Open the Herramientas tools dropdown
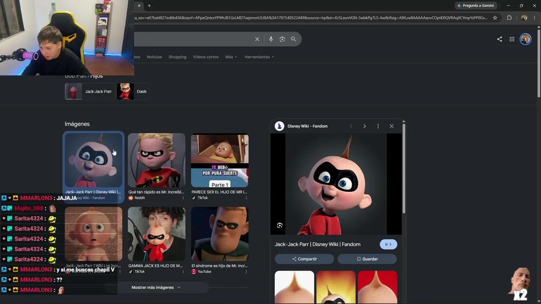This screenshot has height=304, width=541. point(259,57)
